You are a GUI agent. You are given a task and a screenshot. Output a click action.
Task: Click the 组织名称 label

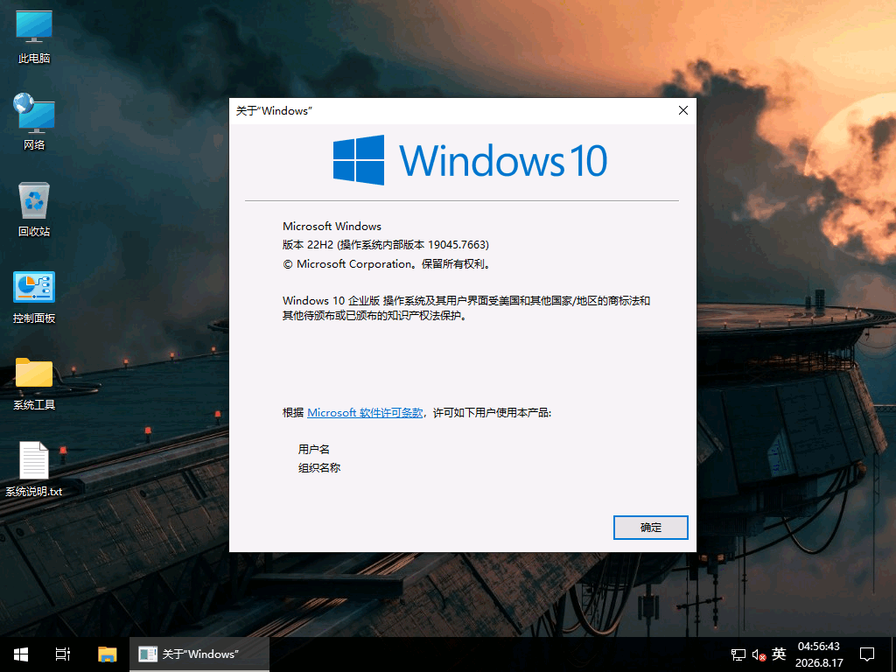coord(319,467)
